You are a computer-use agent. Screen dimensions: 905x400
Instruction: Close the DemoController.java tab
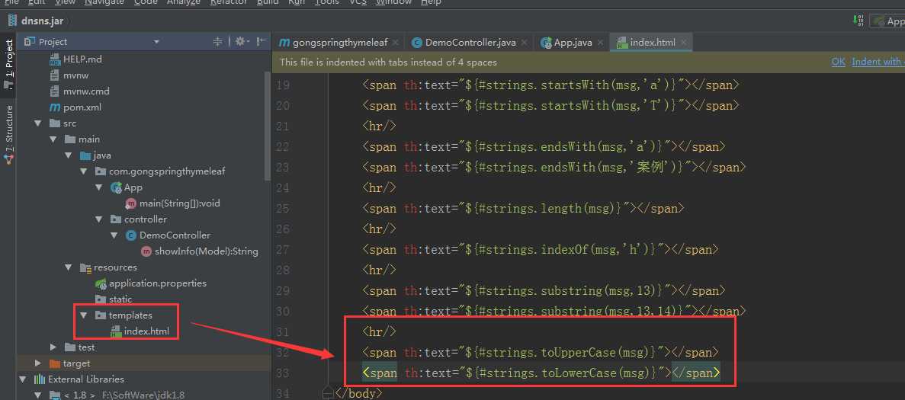pos(524,42)
